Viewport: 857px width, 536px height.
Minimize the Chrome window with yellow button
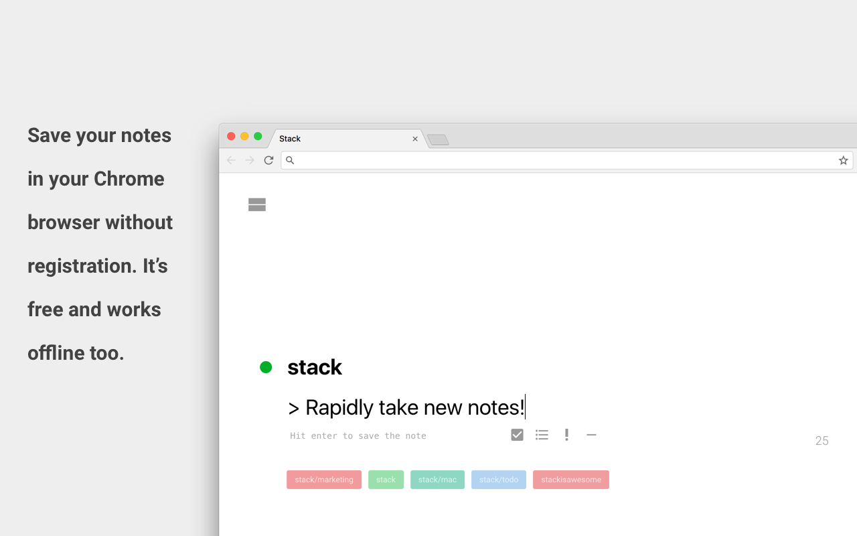[244, 136]
